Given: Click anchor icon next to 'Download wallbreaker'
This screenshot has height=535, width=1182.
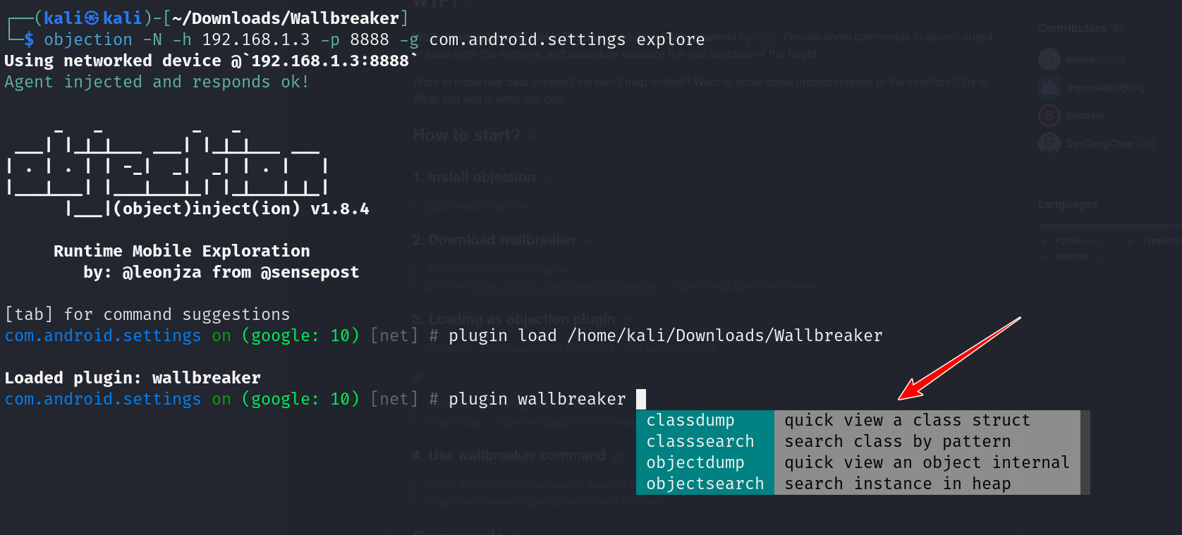Looking at the screenshot, I should coord(588,241).
